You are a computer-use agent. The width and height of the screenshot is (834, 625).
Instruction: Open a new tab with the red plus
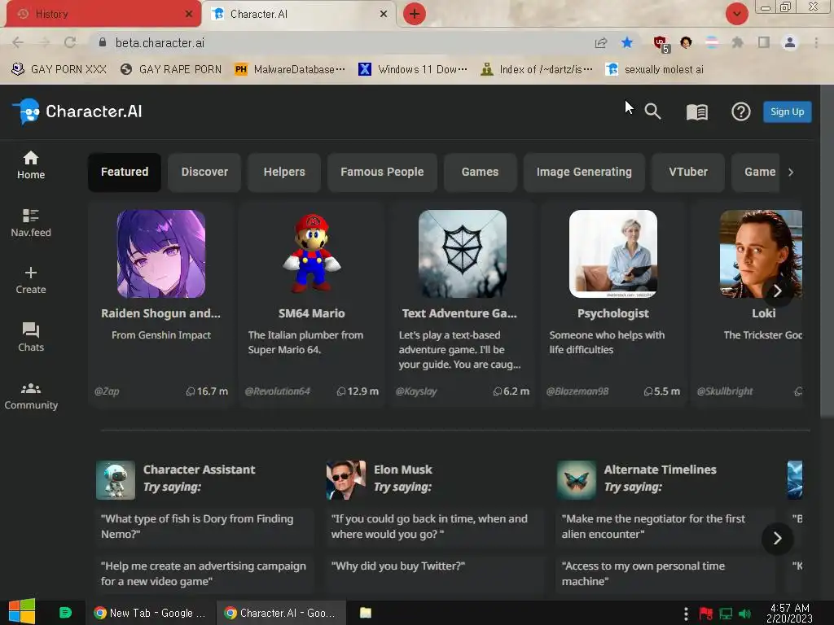click(415, 14)
